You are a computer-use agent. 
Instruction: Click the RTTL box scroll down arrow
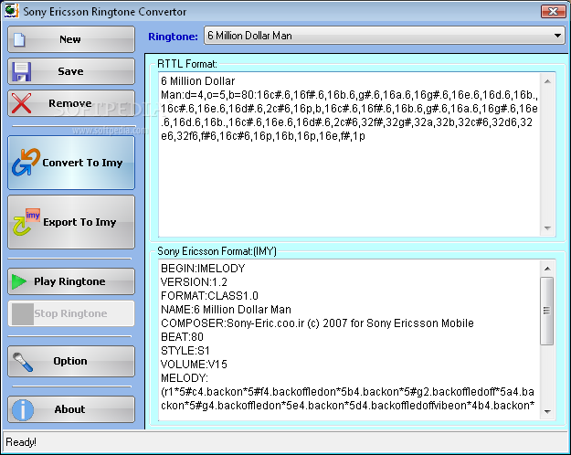tap(547, 228)
